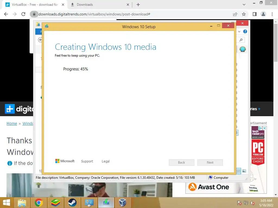Open the Windows 10 Setup taskbar icon

click(x=106, y=203)
